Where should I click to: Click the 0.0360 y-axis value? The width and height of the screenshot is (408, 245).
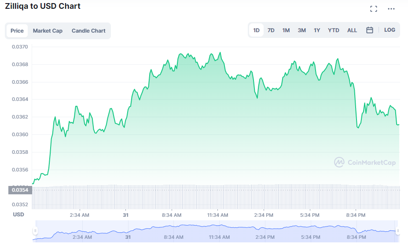point(20,134)
